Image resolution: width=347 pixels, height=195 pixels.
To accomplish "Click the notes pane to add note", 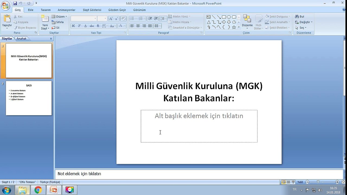I will 199,174.
